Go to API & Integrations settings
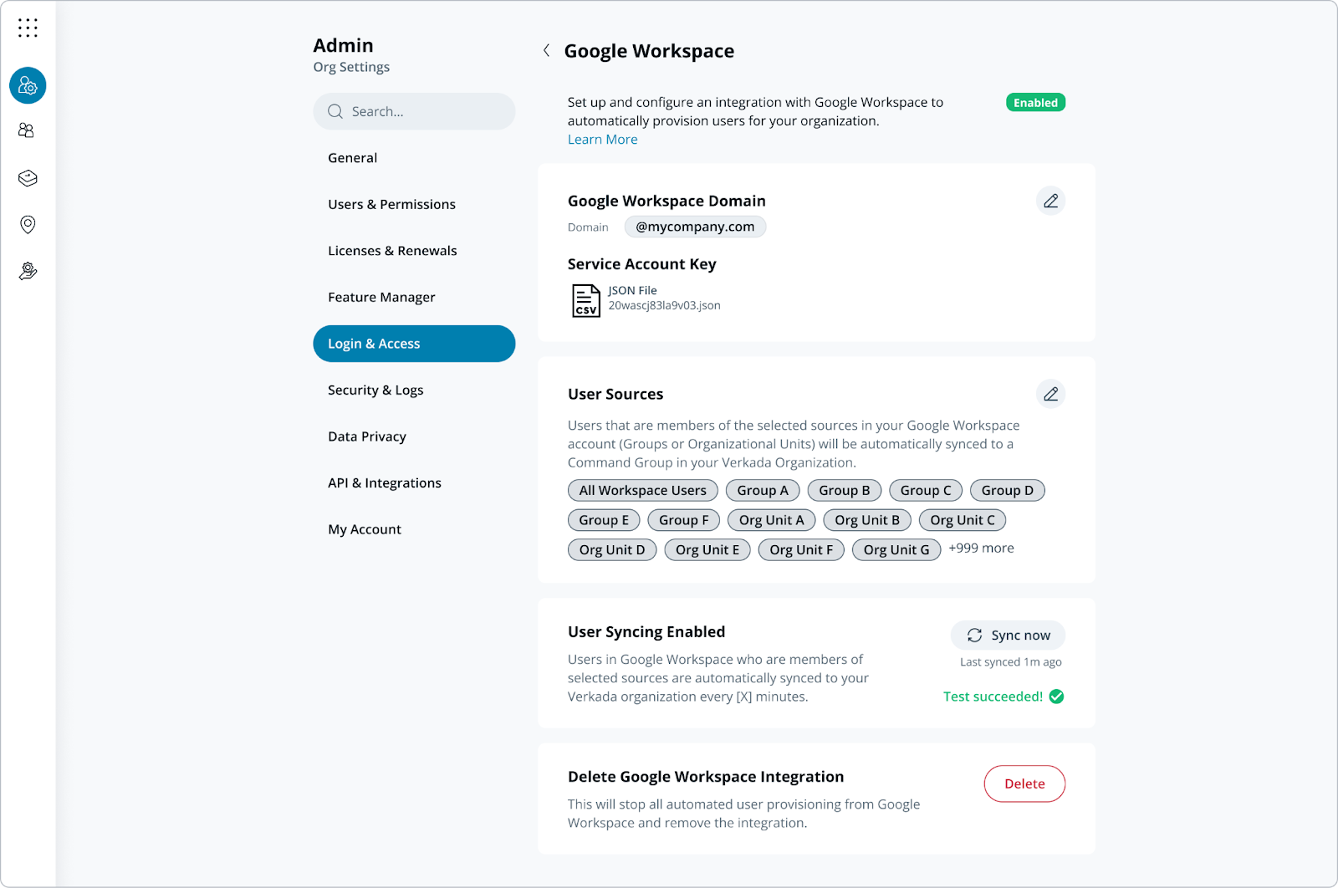The image size is (1338, 888). pos(385,483)
